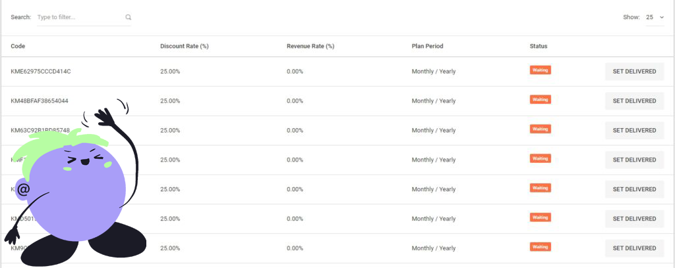Click the Status column header
Image resolution: width=675 pixels, height=268 pixels.
539,47
